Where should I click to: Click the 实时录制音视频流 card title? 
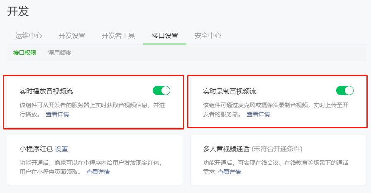point(229,91)
